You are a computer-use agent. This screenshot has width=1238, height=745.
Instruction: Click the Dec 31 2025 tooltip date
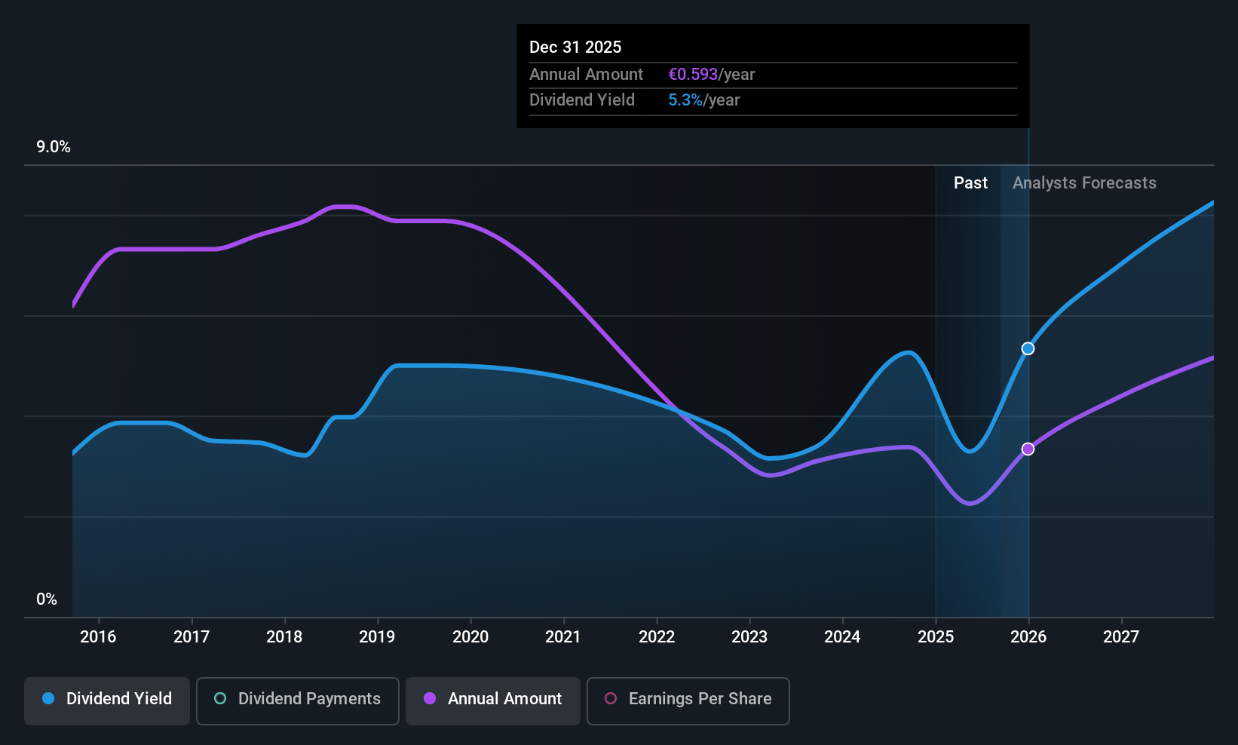coord(575,47)
